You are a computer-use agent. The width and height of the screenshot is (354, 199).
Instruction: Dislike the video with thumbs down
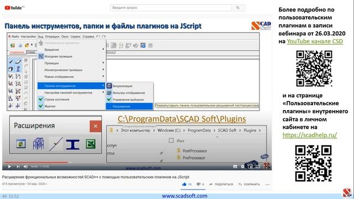tap(199, 184)
